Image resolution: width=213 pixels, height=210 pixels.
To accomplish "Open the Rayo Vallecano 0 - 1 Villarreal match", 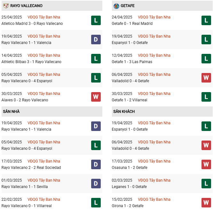I will point(27,206).
